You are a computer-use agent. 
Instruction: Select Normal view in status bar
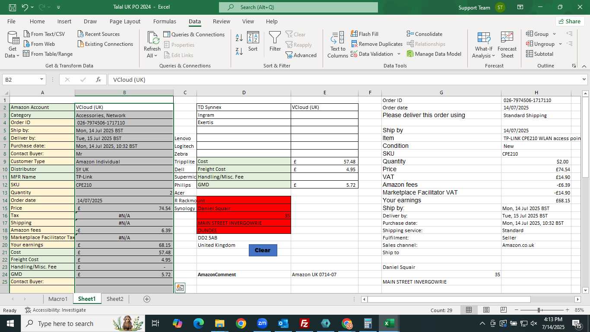pyautogui.click(x=469, y=310)
